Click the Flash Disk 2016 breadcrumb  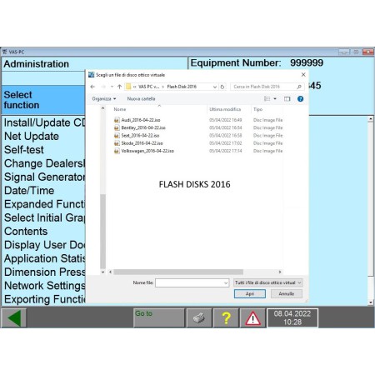[x=182, y=87]
